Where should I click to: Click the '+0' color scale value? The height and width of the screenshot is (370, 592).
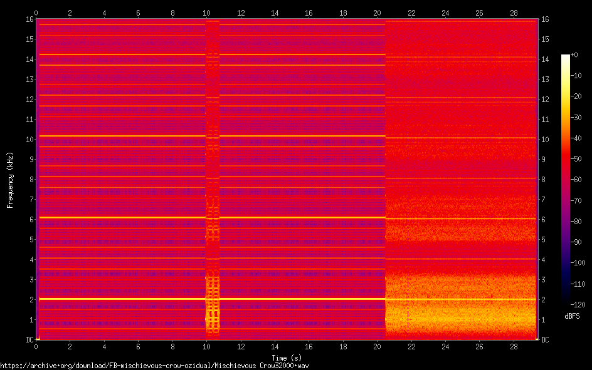point(574,55)
